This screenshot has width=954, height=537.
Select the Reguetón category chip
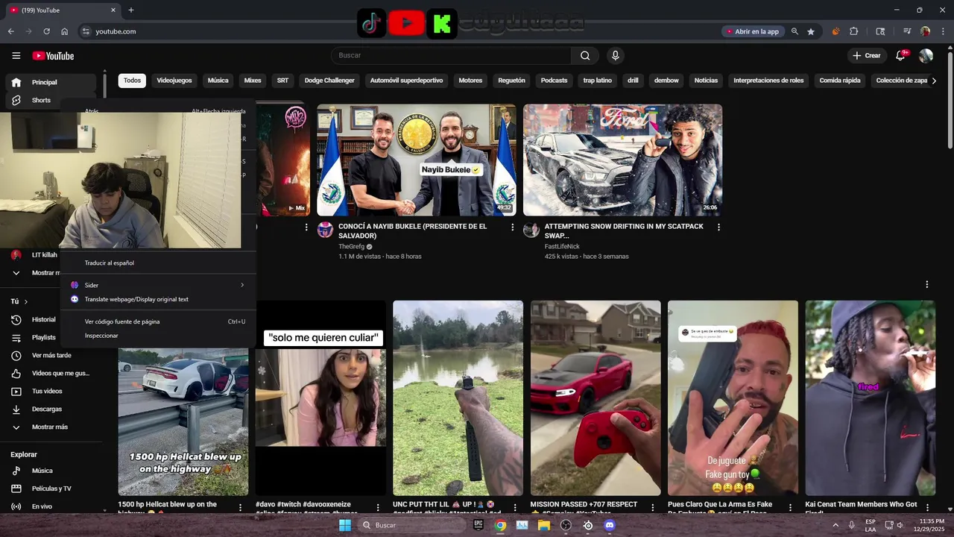511,81
